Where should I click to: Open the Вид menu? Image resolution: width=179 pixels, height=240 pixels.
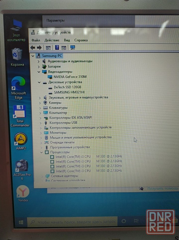[x=67, y=40]
